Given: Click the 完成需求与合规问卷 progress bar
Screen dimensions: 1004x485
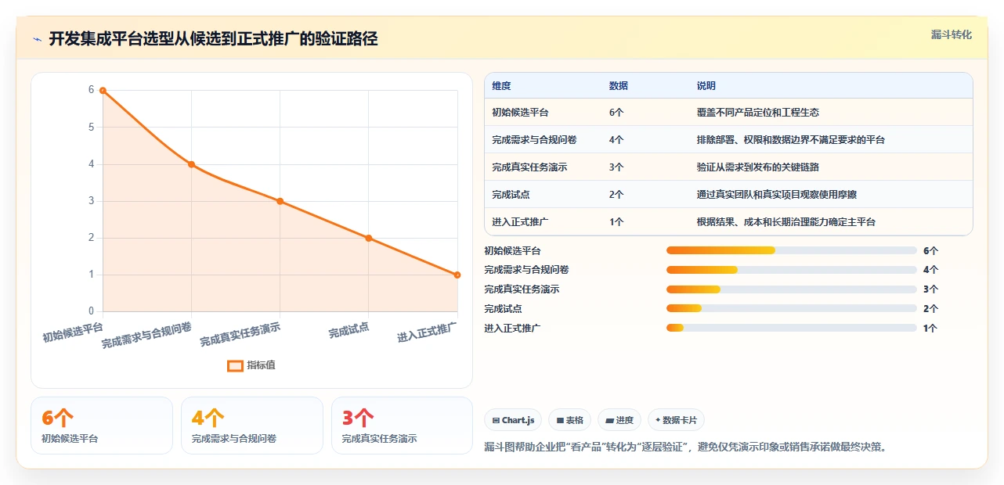Looking at the screenshot, I should 791,270.
